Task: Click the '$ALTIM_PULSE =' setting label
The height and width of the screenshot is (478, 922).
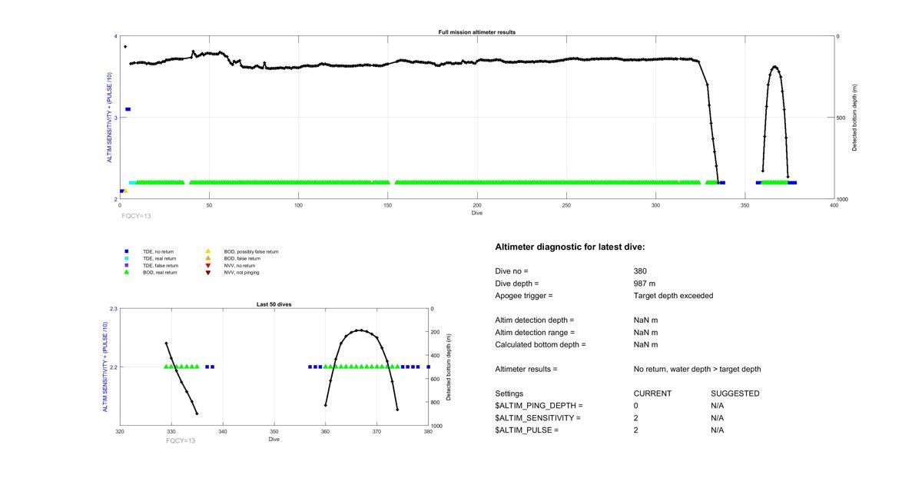Action: (x=526, y=430)
